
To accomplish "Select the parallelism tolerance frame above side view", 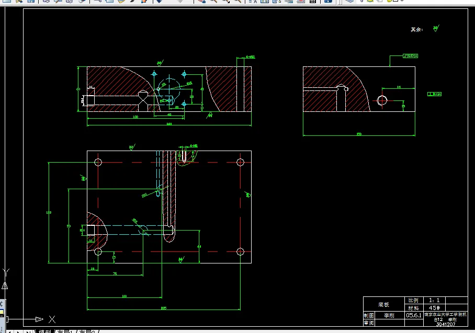I will click(411, 56).
